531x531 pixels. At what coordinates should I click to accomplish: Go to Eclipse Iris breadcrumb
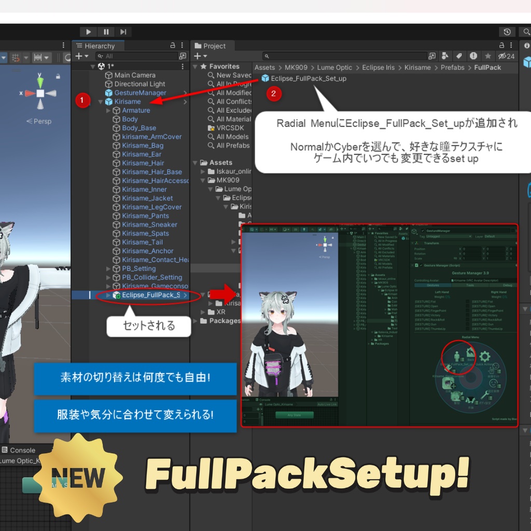[378, 68]
